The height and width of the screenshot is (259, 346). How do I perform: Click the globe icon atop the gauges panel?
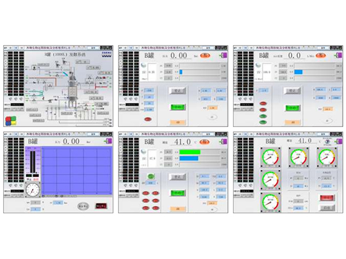point(327,142)
